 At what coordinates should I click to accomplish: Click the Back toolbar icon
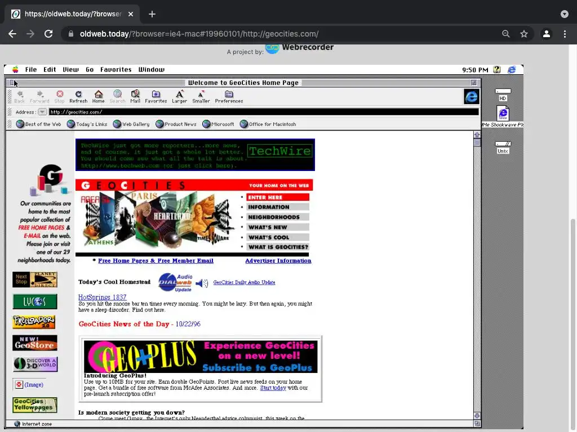click(20, 97)
